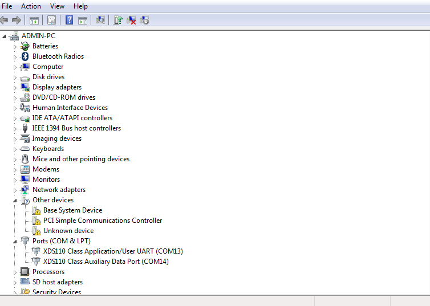The height and width of the screenshot is (306, 430).
Task: Select the "Disk drives" label
Action: pyautogui.click(x=48, y=77)
